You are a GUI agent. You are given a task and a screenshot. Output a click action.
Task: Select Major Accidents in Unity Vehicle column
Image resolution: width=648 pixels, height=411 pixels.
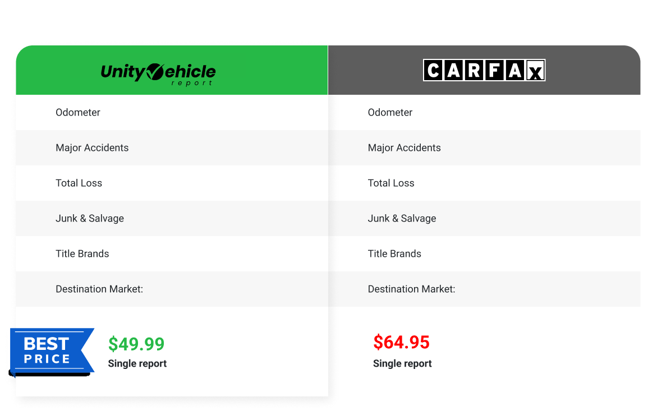(x=92, y=147)
